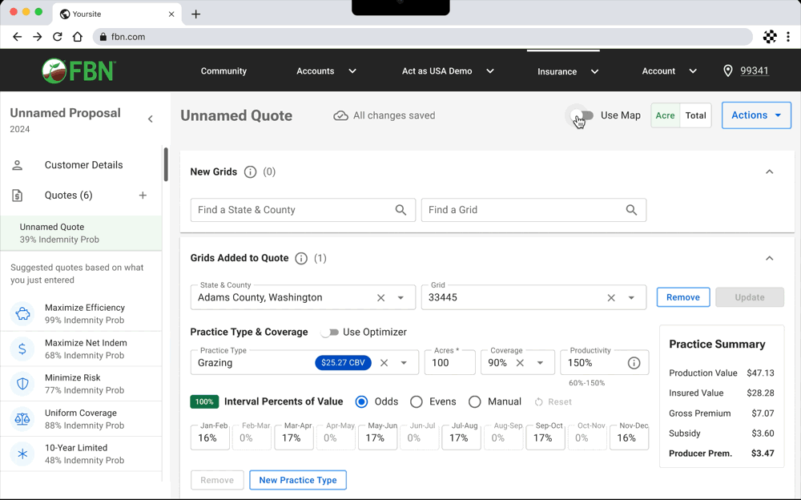Open the Accounts menu

tap(326, 71)
